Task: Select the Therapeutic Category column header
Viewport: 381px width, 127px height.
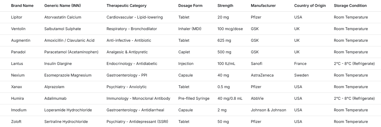Action: (126, 6)
